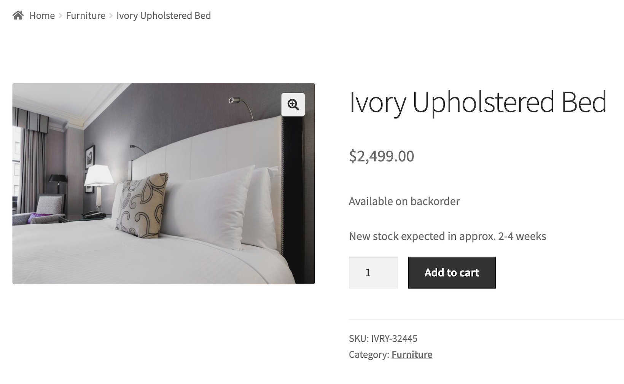Click the SKU value IVRY-32445
This screenshot has height=384, width=624.
click(x=394, y=338)
